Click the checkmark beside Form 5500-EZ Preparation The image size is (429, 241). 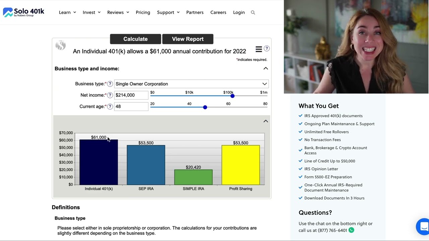[300, 177]
